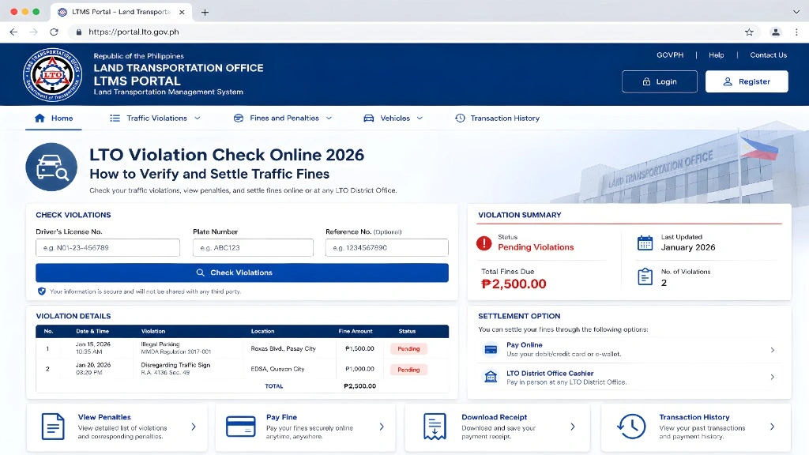809x455 pixels.
Task: Click the browser address bar URL
Action: tap(134, 32)
